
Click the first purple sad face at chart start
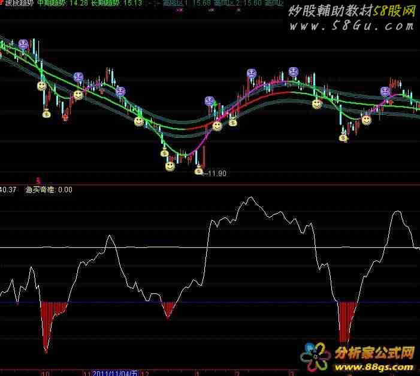[x=23, y=44]
